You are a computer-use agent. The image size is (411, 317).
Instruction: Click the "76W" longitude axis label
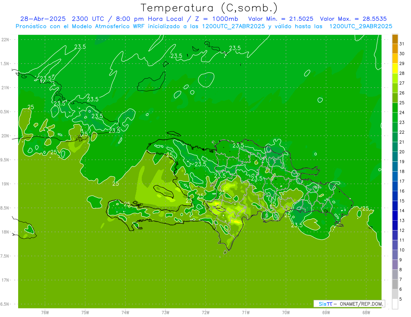45,313
